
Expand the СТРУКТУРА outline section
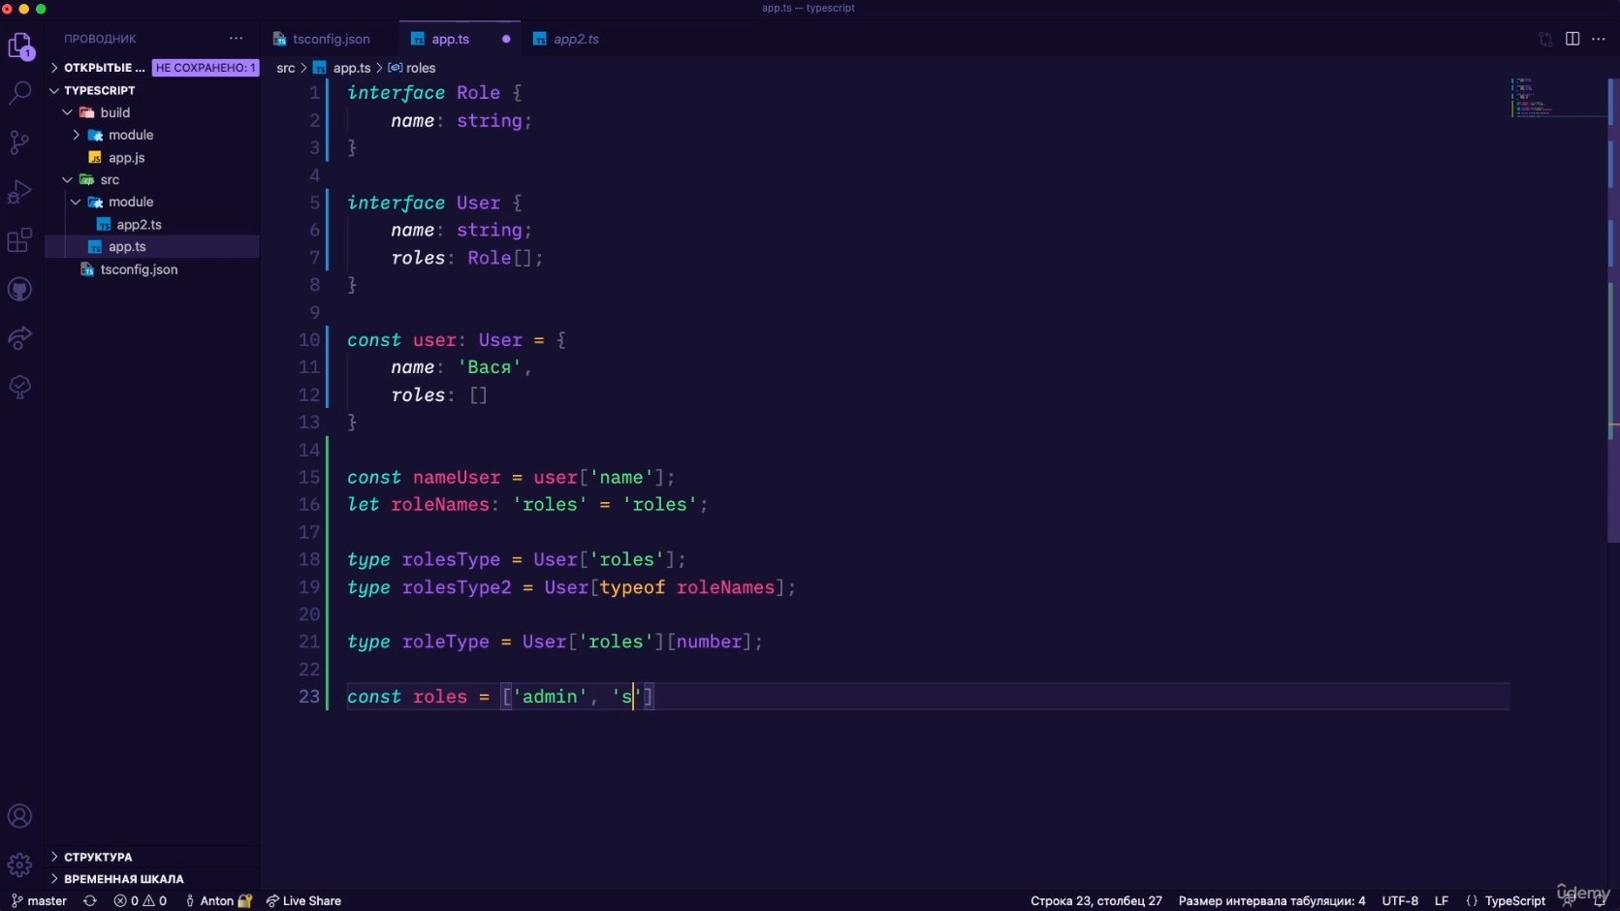tap(98, 857)
